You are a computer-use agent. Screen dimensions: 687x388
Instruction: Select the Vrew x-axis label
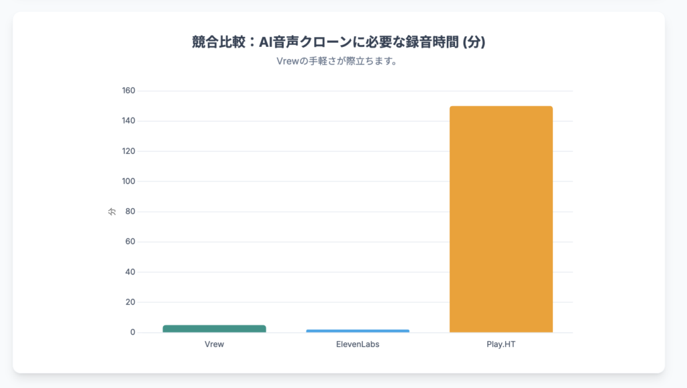pyautogui.click(x=214, y=344)
